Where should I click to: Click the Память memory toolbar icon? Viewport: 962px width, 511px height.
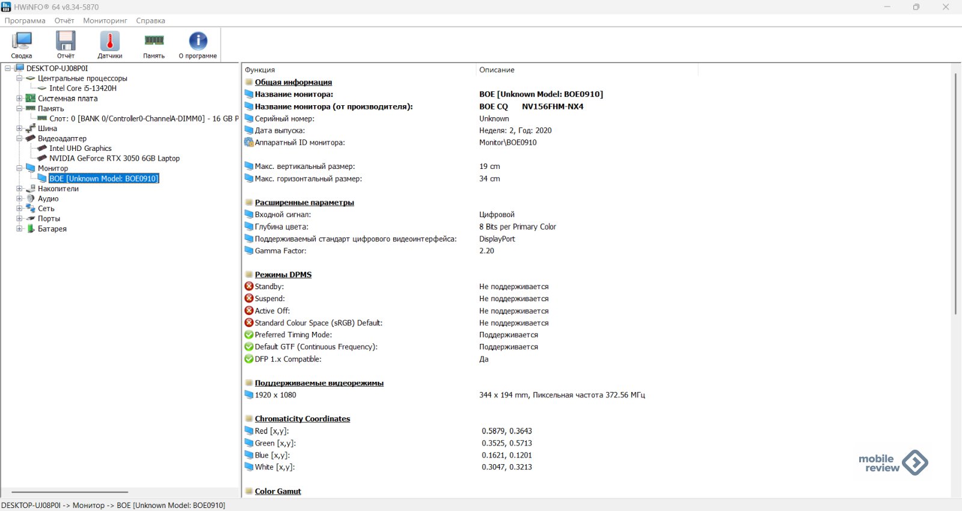tap(154, 41)
